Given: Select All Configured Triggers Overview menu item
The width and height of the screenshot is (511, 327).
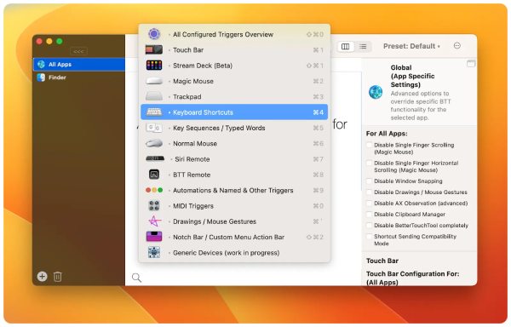Looking at the screenshot, I should pos(234,34).
